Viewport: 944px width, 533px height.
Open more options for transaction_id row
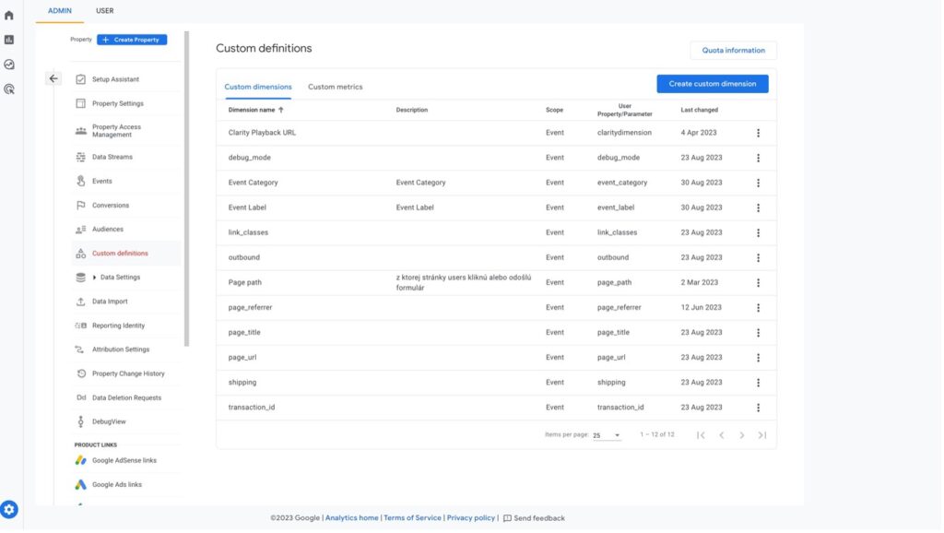tap(758, 408)
